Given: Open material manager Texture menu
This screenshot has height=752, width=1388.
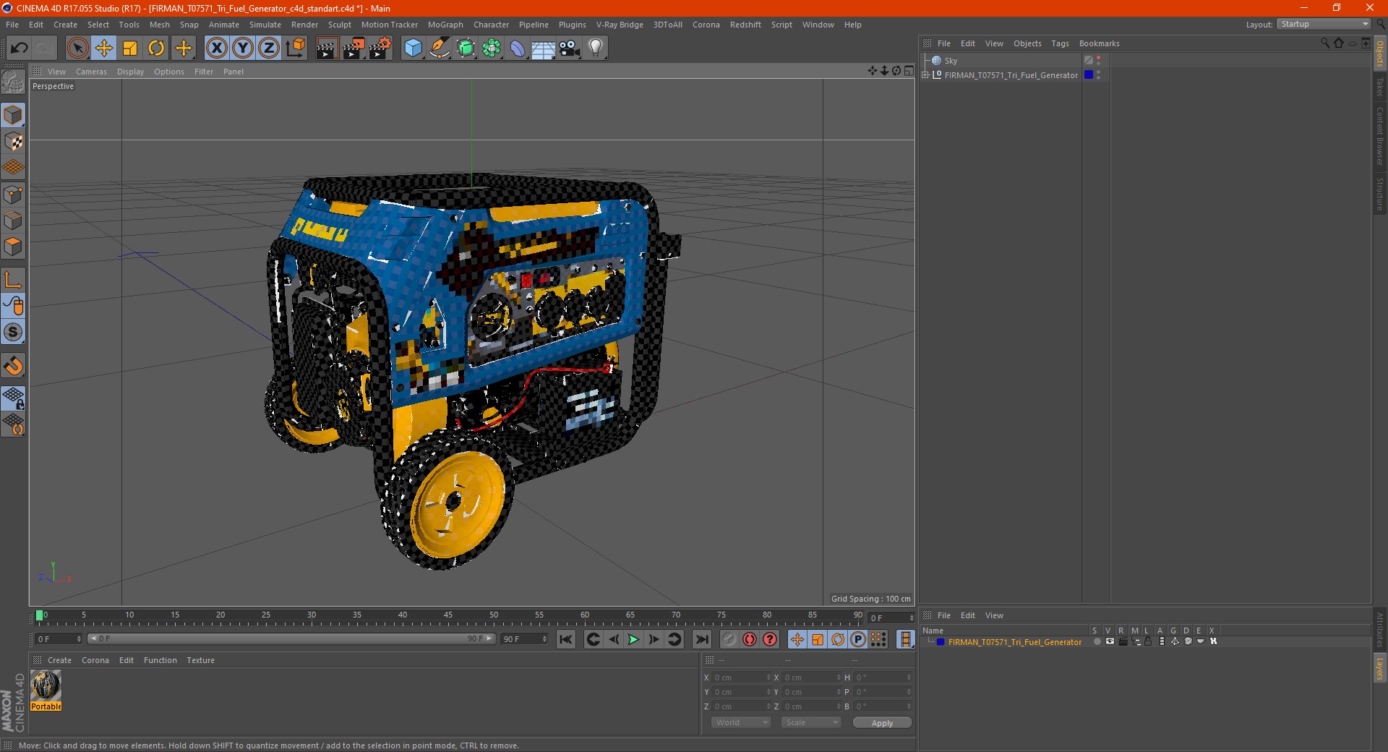Looking at the screenshot, I should pos(200,660).
